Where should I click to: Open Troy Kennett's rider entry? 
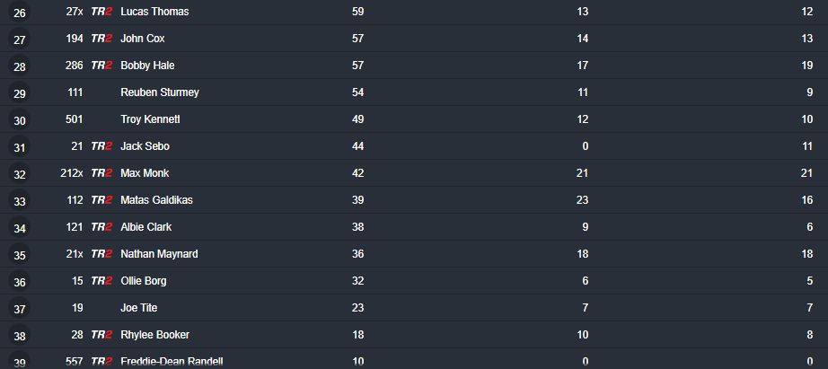(150, 119)
